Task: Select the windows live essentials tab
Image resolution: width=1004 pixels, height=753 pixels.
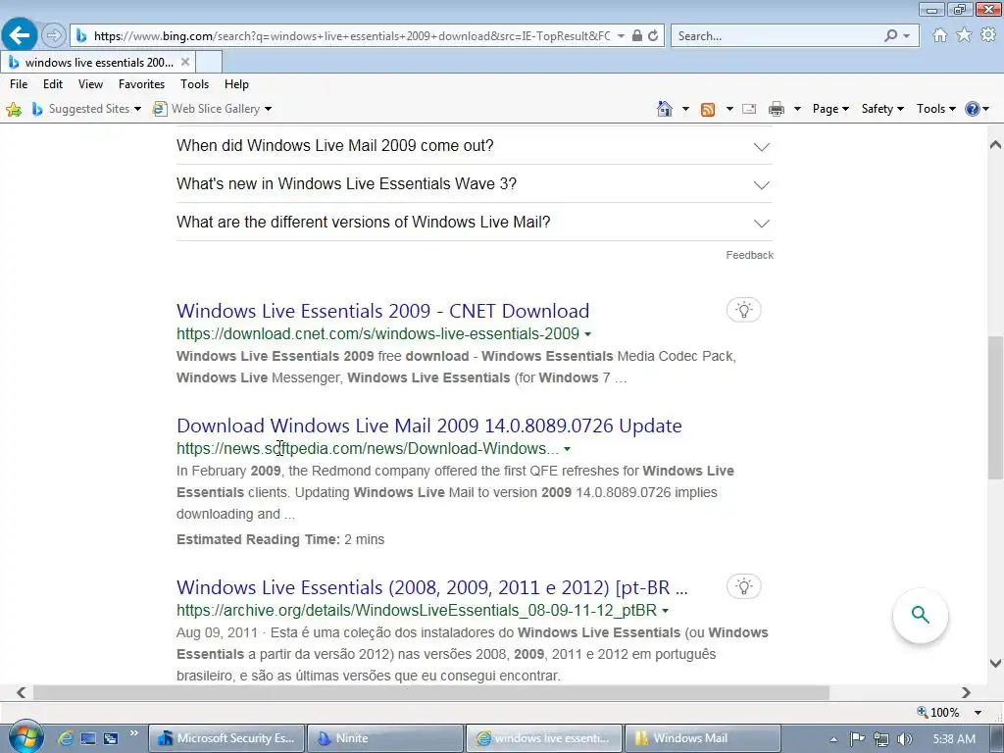Action: click(99, 62)
